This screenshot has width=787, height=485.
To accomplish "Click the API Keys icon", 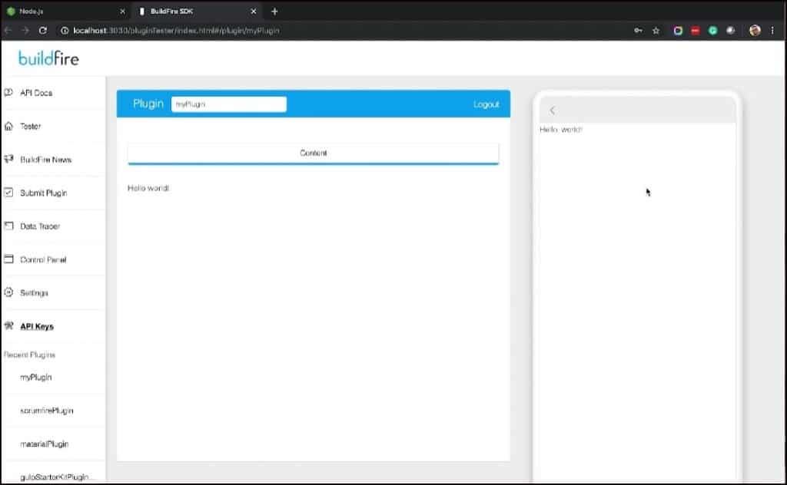I will (x=8, y=326).
